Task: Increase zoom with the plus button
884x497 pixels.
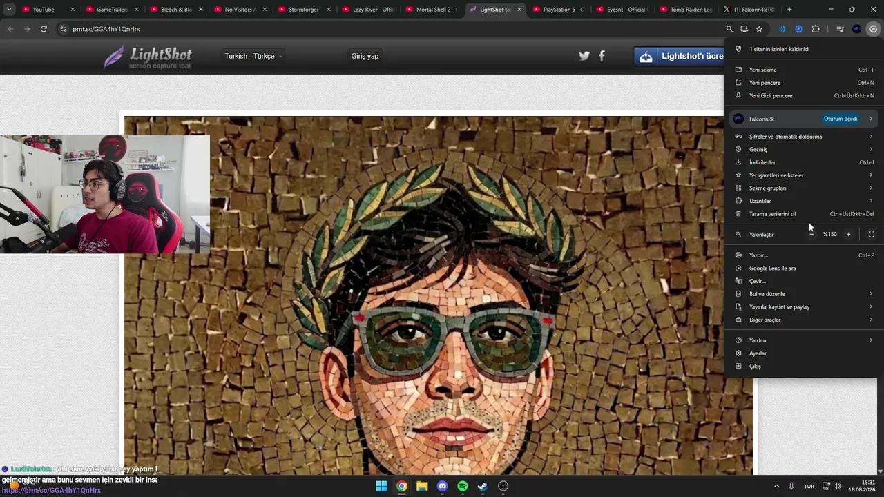Action: click(x=849, y=234)
